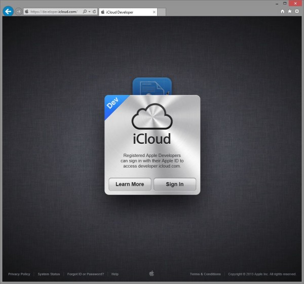Select the iCloud Developer tab
Screen dimensions: 304x284
click(128, 12)
